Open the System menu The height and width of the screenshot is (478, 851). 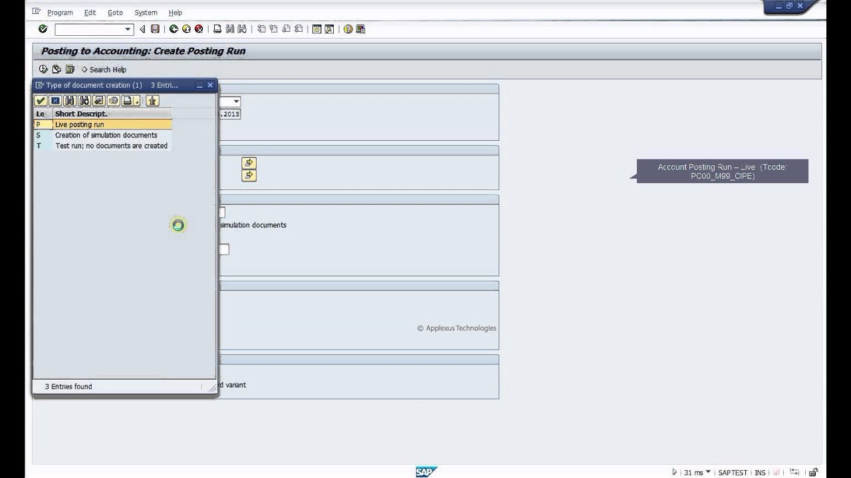coord(146,13)
